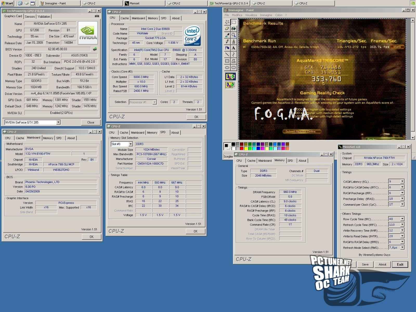
Task: Pick the Text tool (letter A)
Action: coord(233,48)
